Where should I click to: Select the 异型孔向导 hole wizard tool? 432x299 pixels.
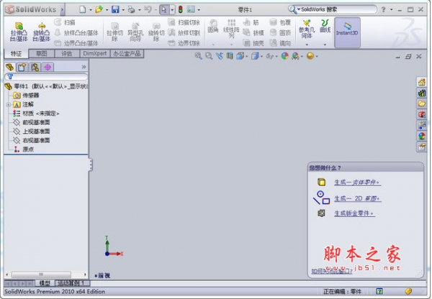[x=135, y=32]
